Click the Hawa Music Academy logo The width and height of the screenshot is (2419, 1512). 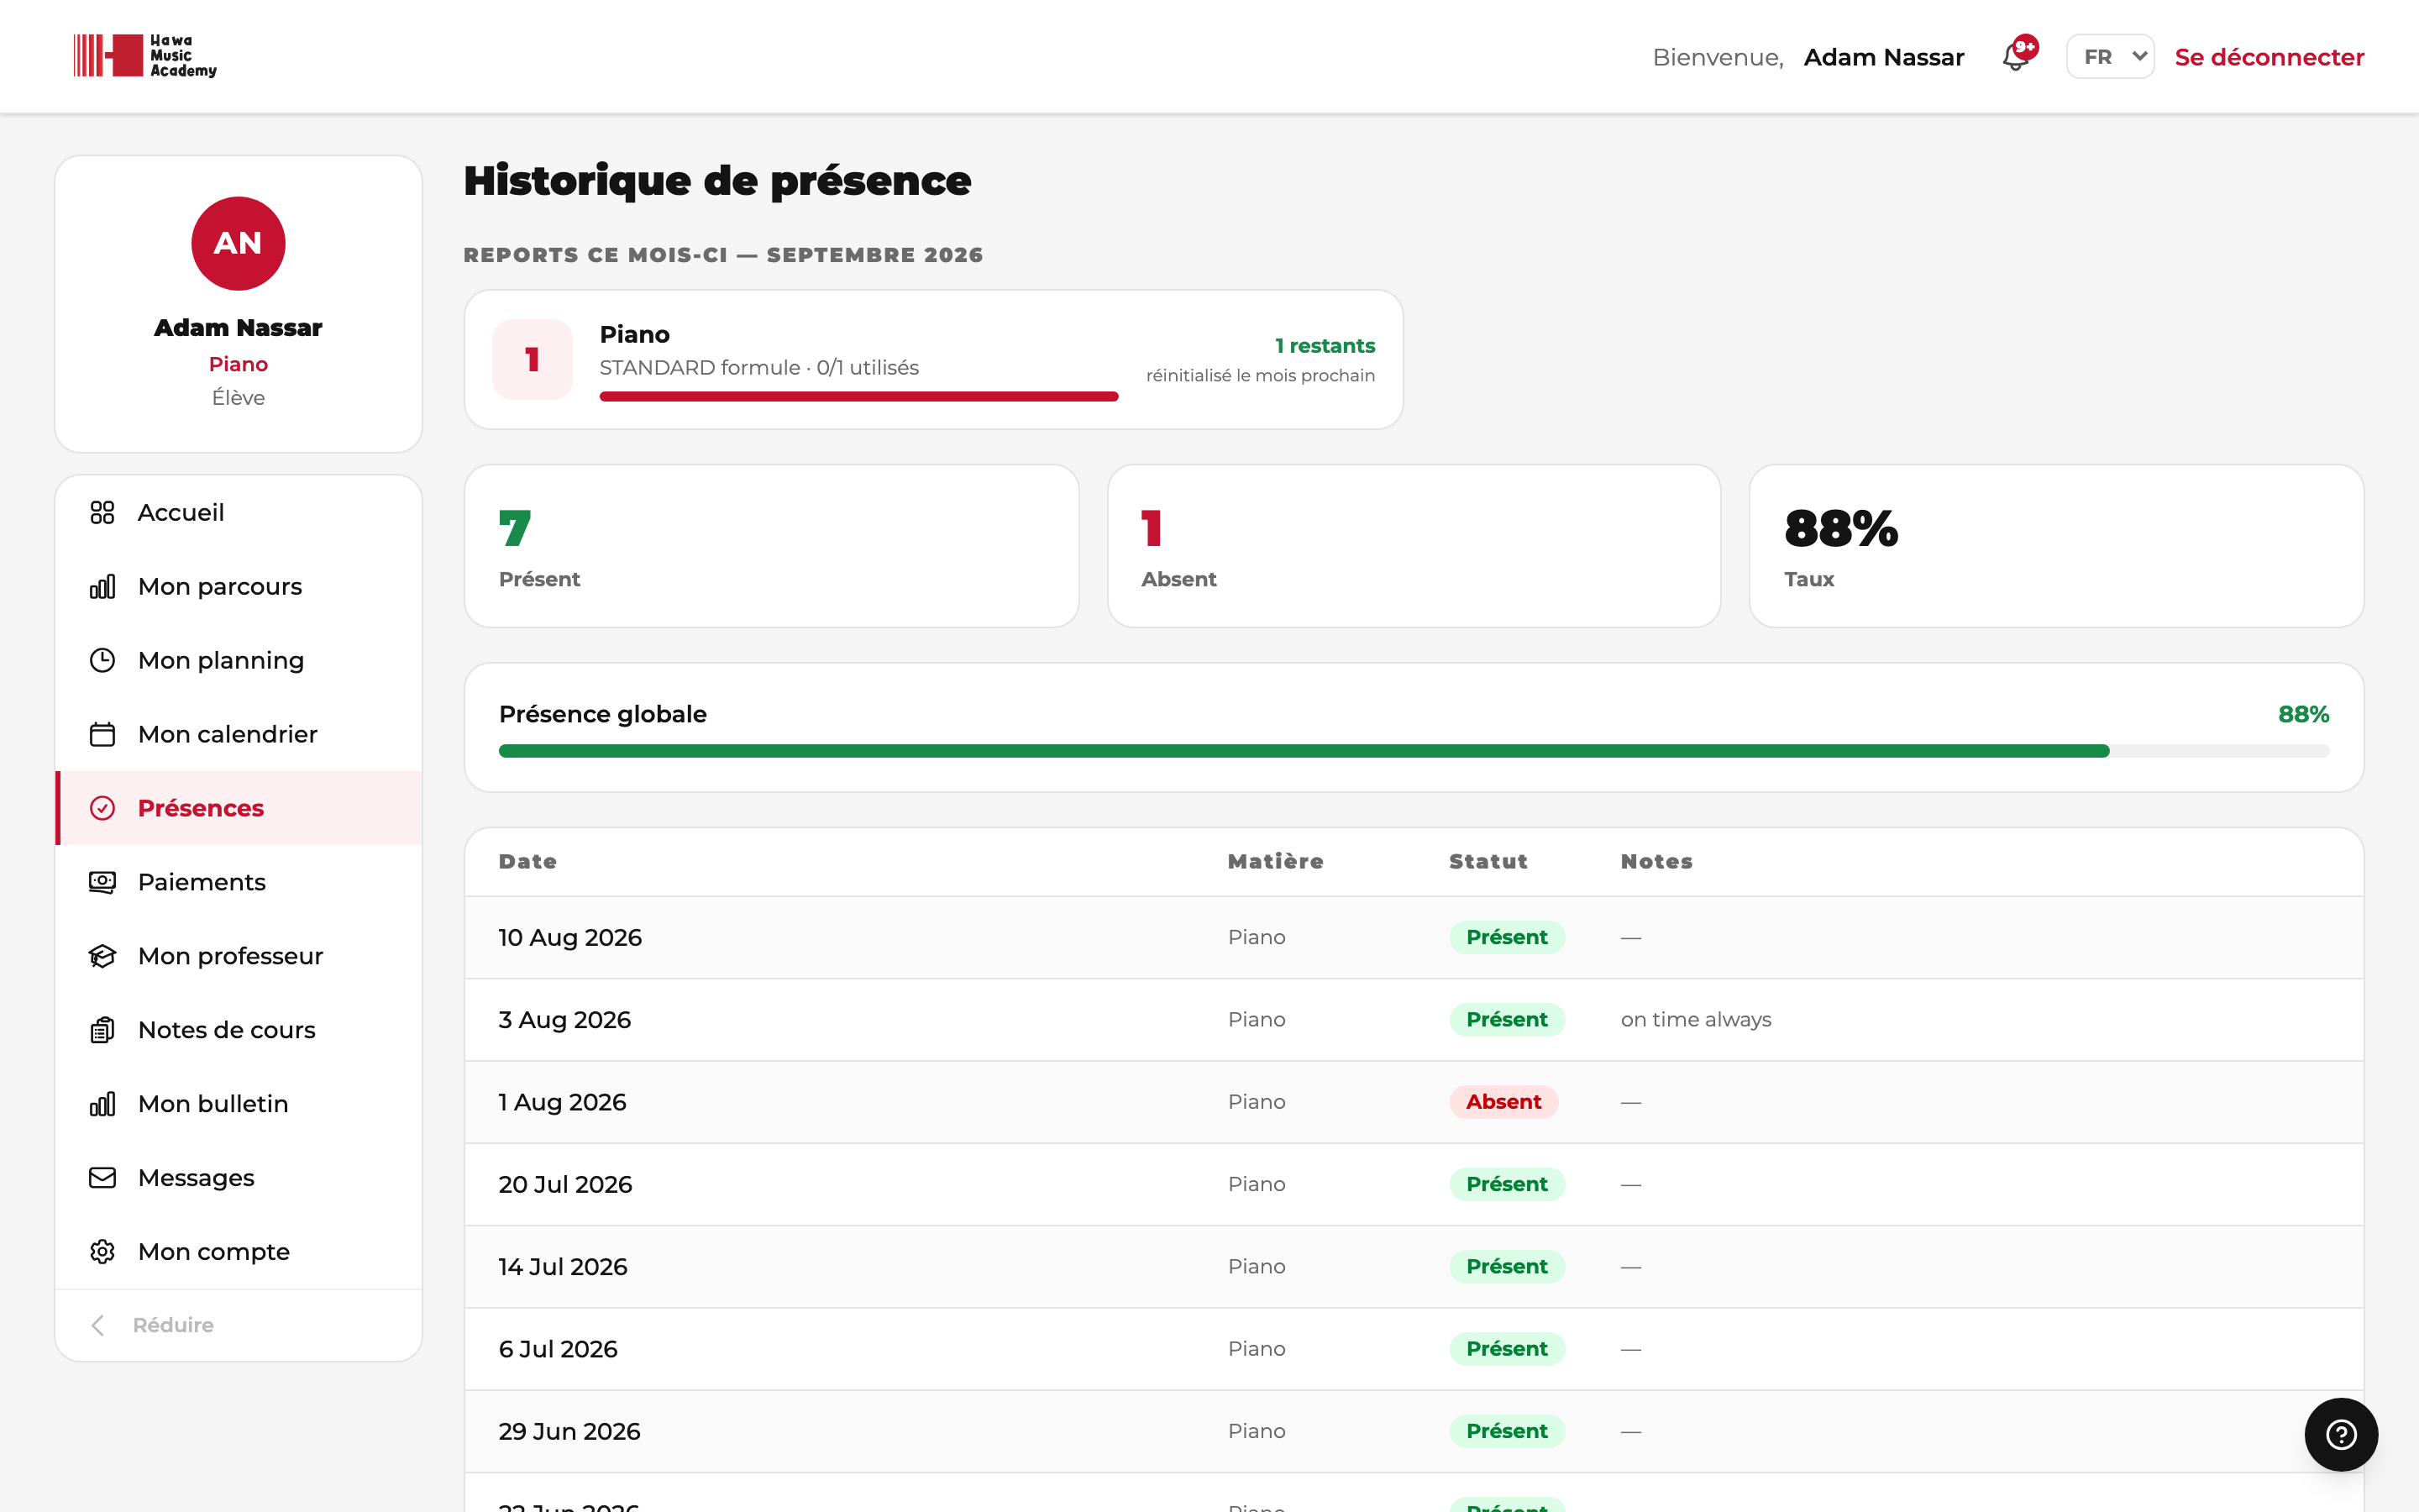[x=145, y=56]
